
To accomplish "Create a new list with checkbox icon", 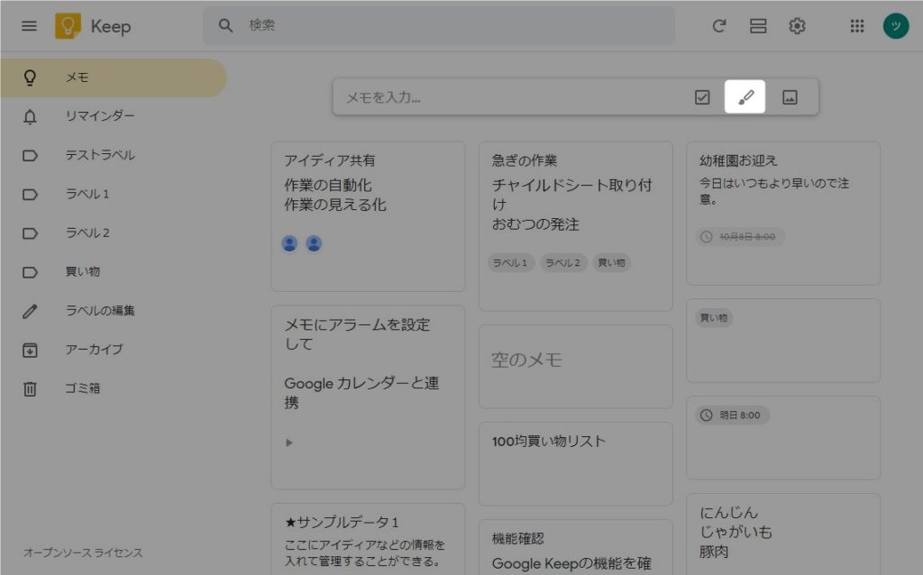I will click(703, 97).
